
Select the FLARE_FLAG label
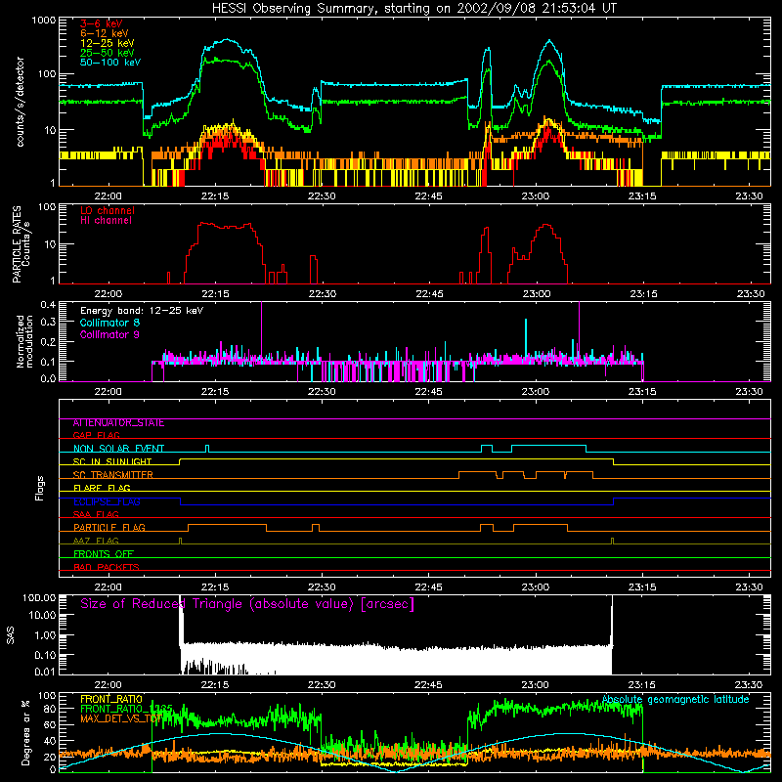coord(102,488)
